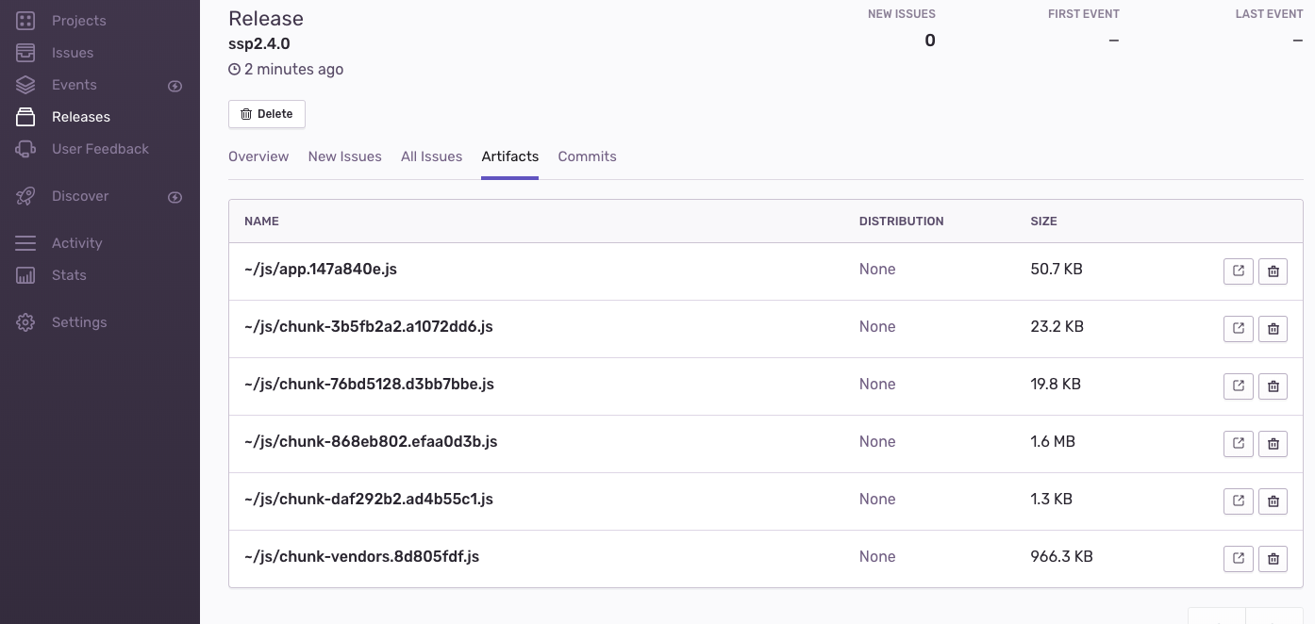This screenshot has width=1315, height=624.
Task: Open the chunk-76bd5128.d3bb7bbe.js artifact externally
Action: coord(1238,386)
